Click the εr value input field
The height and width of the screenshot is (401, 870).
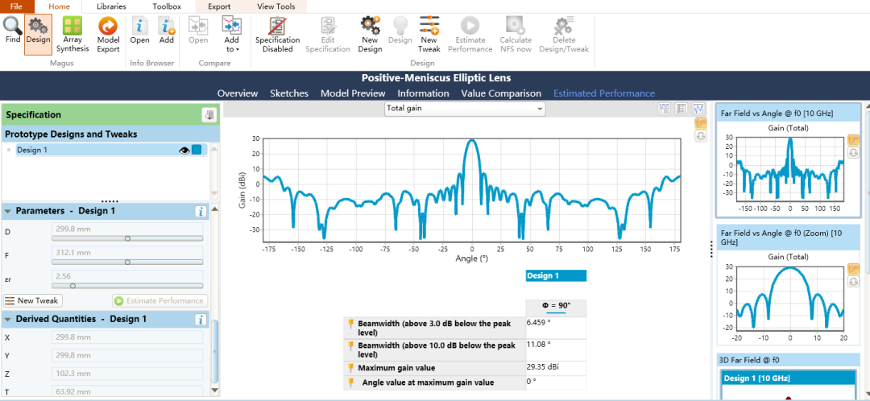click(126, 275)
